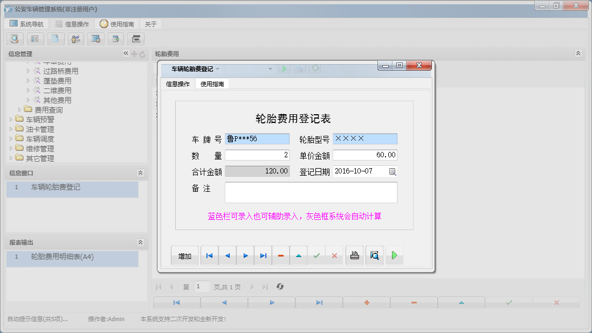This screenshot has height=333, width=592.
Task: Delete the current tire record with the red minus
Action: (281, 255)
